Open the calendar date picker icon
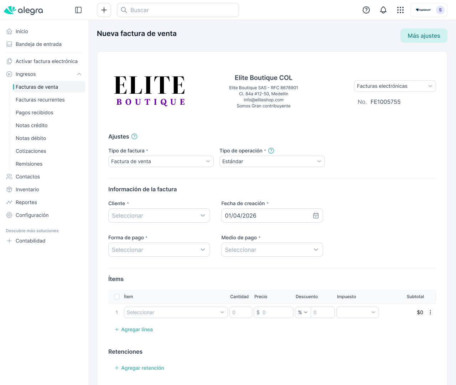The image size is (456, 385). [316, 215]
